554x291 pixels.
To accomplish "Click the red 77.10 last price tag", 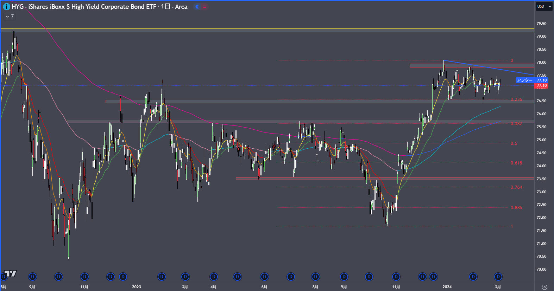I will [x=541, y=86].
